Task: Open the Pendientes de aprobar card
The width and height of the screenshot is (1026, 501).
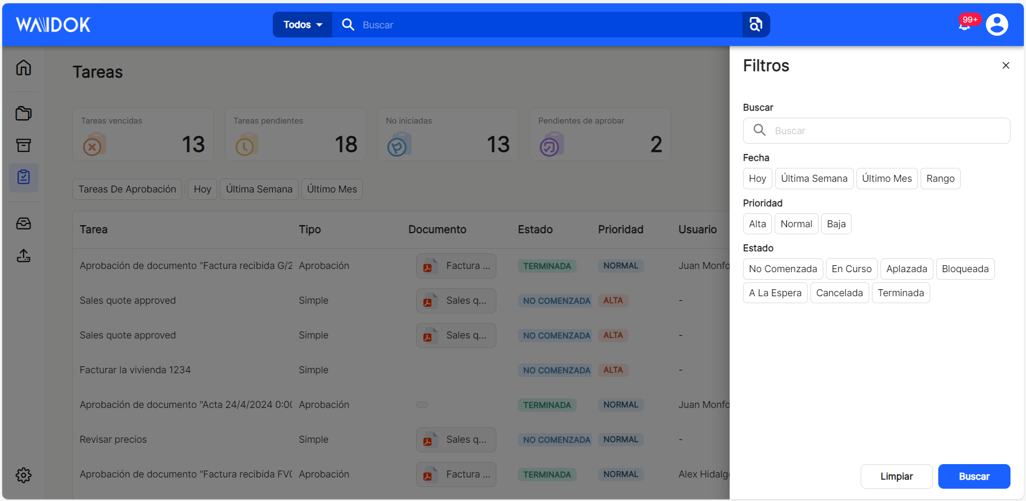Action: pyautogui.click(x=600, y=134)
